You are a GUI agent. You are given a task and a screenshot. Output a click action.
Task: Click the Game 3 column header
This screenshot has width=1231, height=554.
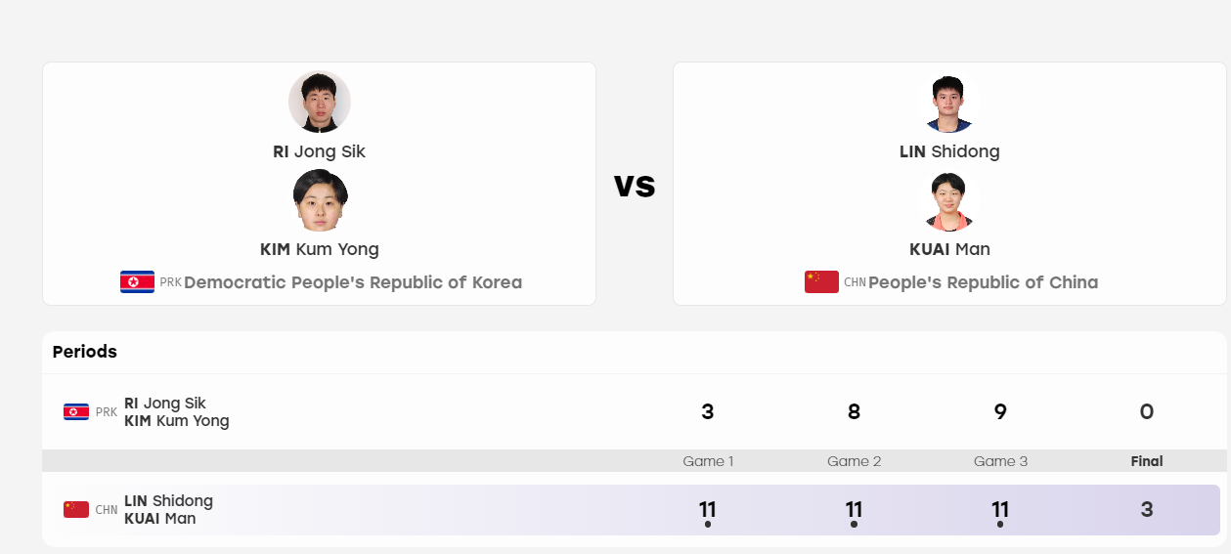click(x=1000, y=461)
